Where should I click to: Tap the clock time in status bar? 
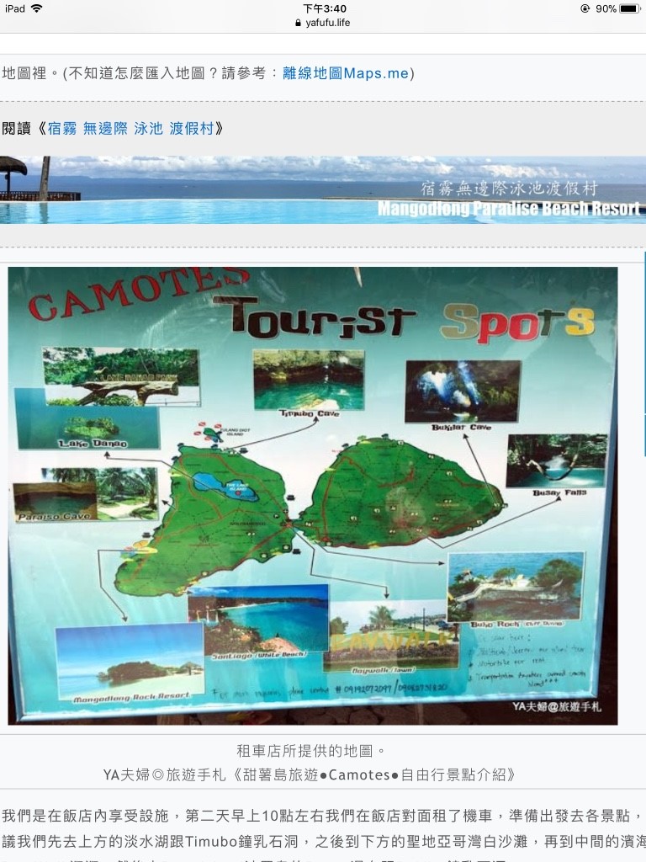coord(324,8)
